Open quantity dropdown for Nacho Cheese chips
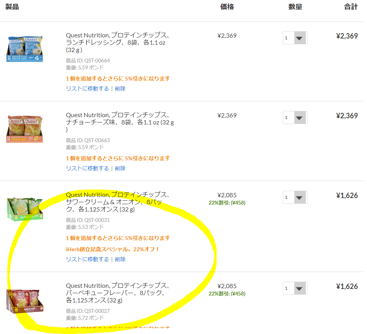 pos(295,117)
